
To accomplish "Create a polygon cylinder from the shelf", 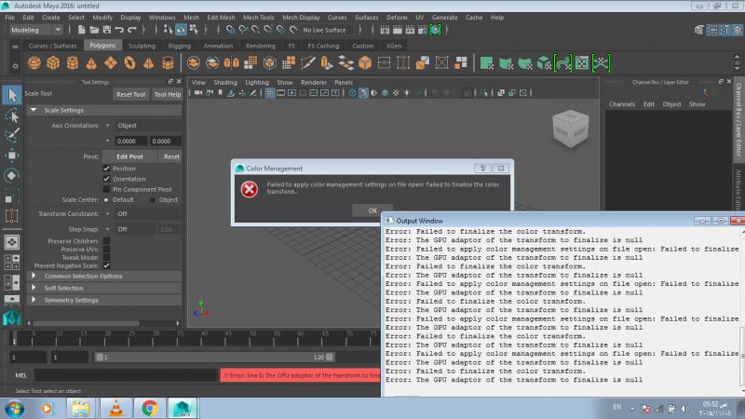I will click(x=73, y=62).
